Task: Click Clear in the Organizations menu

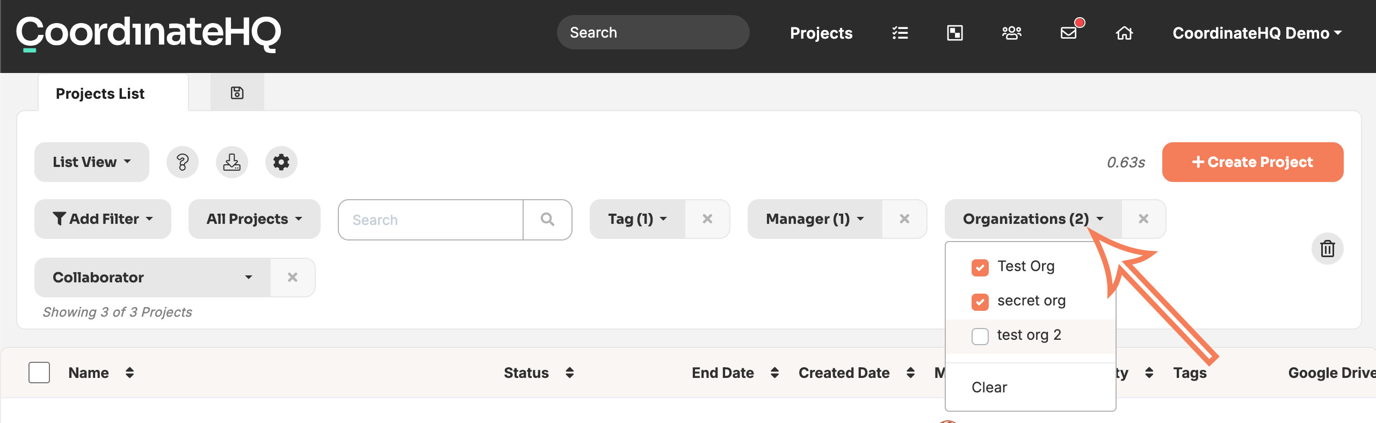Action: point(989,387)
